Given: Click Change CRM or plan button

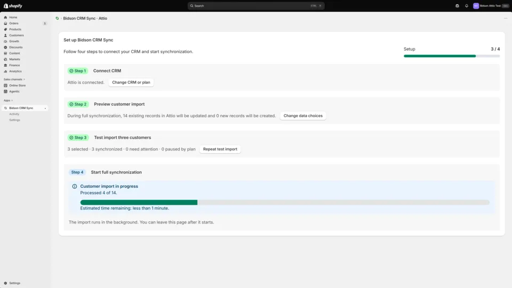Looking at the screenshot, I should [131, 82].
